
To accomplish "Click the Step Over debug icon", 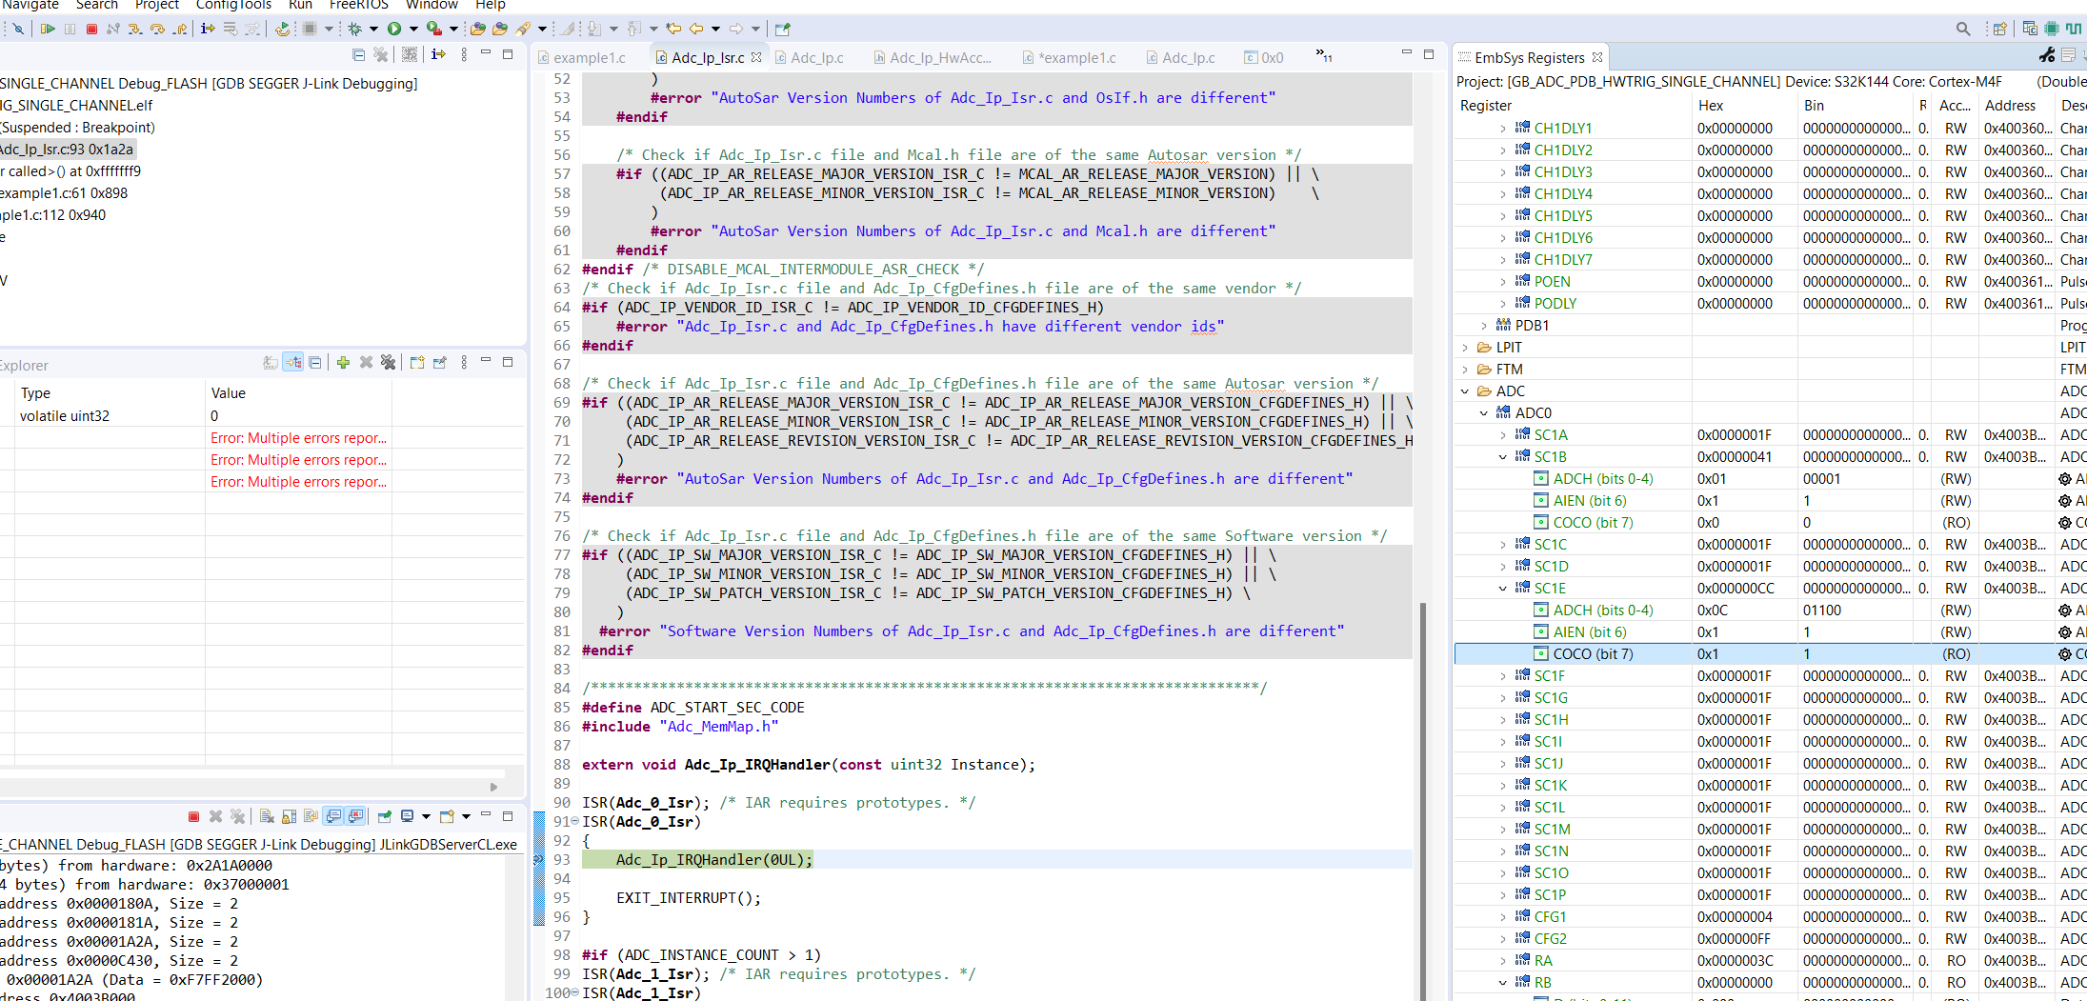I will coord(157,29).
